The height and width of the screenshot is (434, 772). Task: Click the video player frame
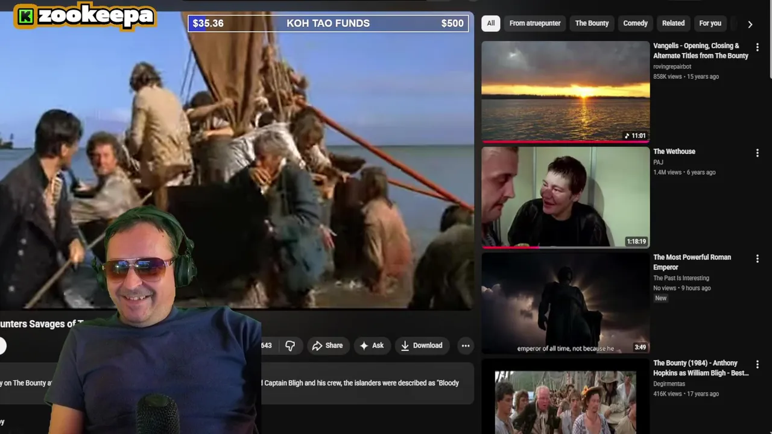236,160
